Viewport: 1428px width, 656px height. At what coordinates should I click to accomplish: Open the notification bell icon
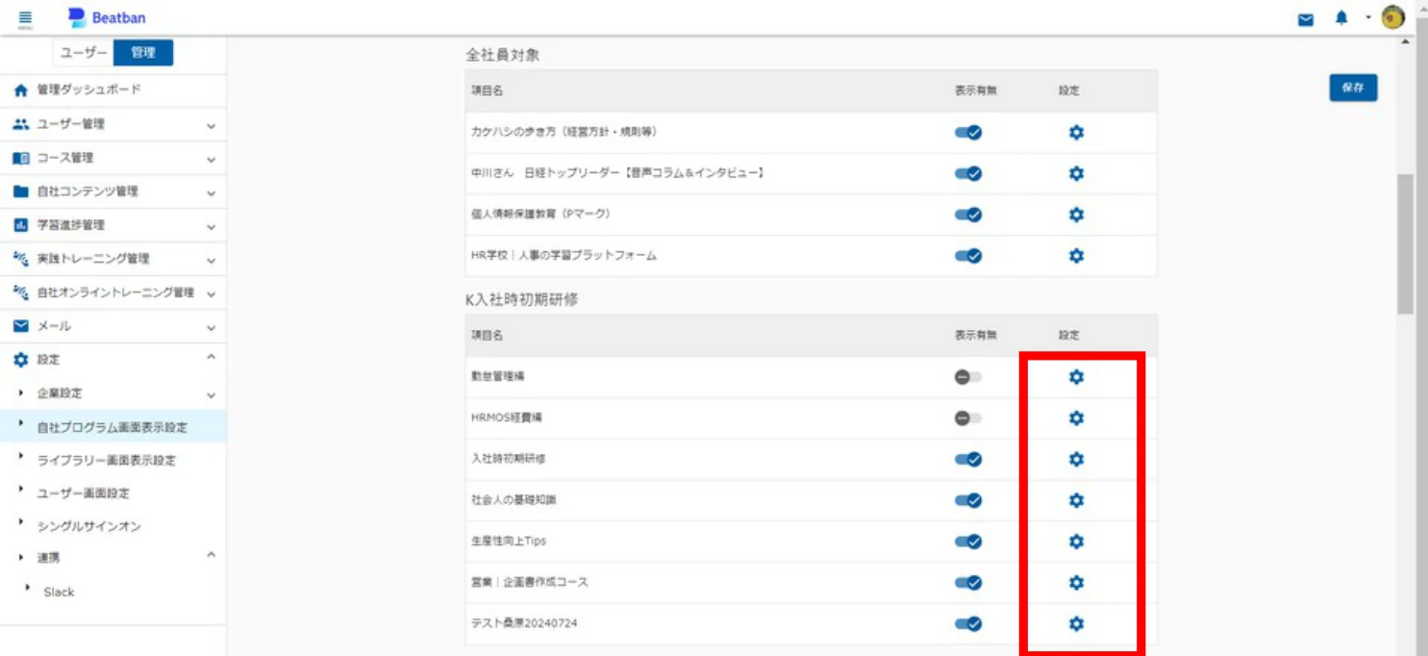[1341, 18]
